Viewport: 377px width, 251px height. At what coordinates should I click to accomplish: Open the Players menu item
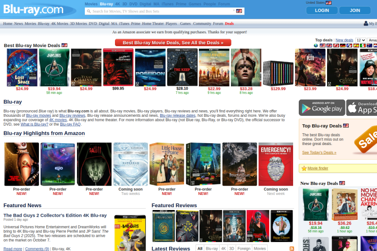coord(171,24)
